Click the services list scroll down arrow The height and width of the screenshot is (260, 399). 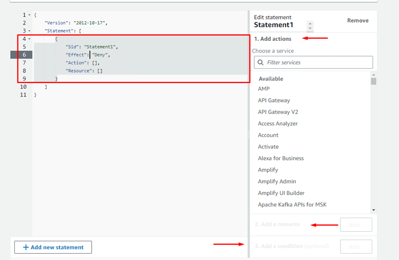(374, 210)
